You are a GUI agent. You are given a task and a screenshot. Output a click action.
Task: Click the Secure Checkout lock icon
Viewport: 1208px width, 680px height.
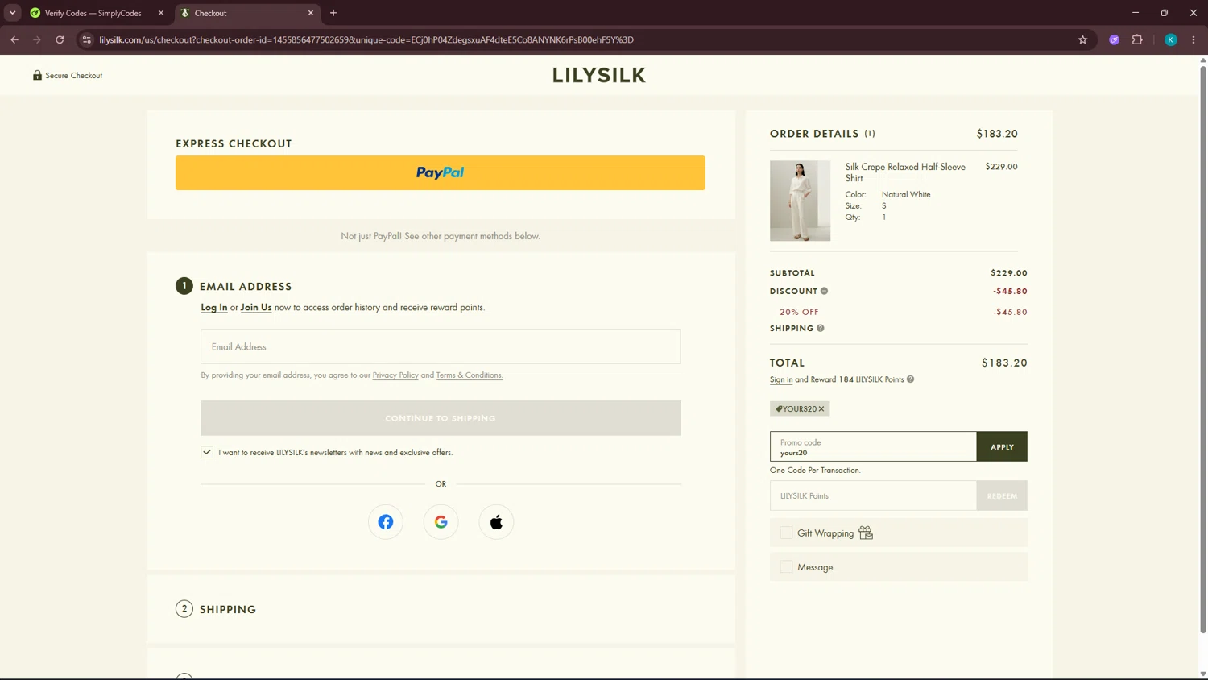[x=37, y=75]
